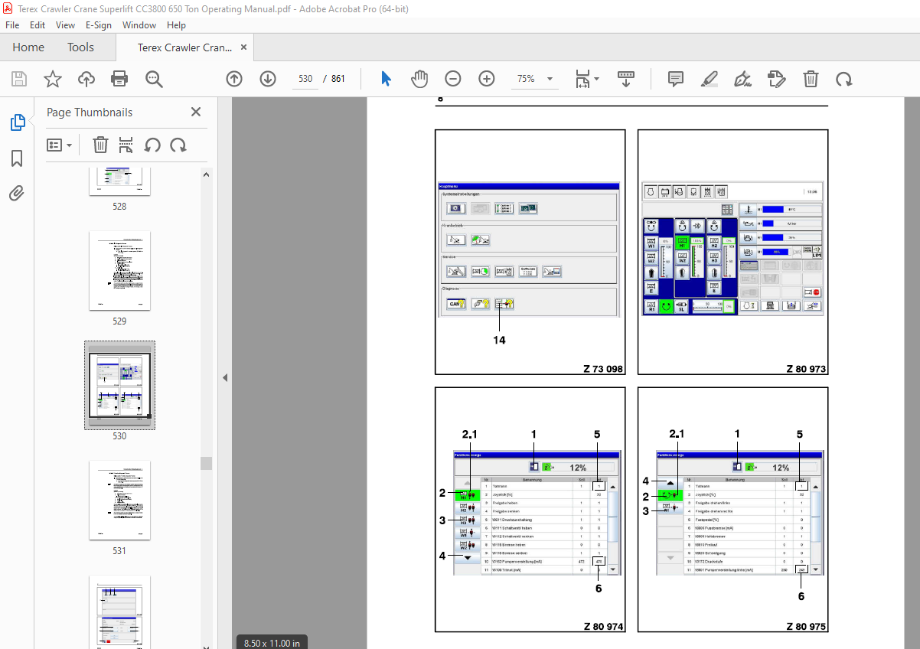Screen dimensions: 920x649
Task: Open the Window menu
Action: (139, 24)
